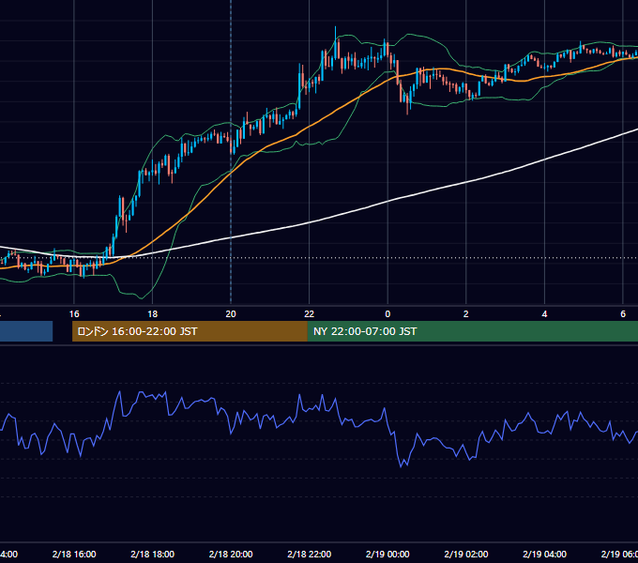
Task: Click the ロンドン 16:00-22:00 JST session bar
Action: (190, 331)
